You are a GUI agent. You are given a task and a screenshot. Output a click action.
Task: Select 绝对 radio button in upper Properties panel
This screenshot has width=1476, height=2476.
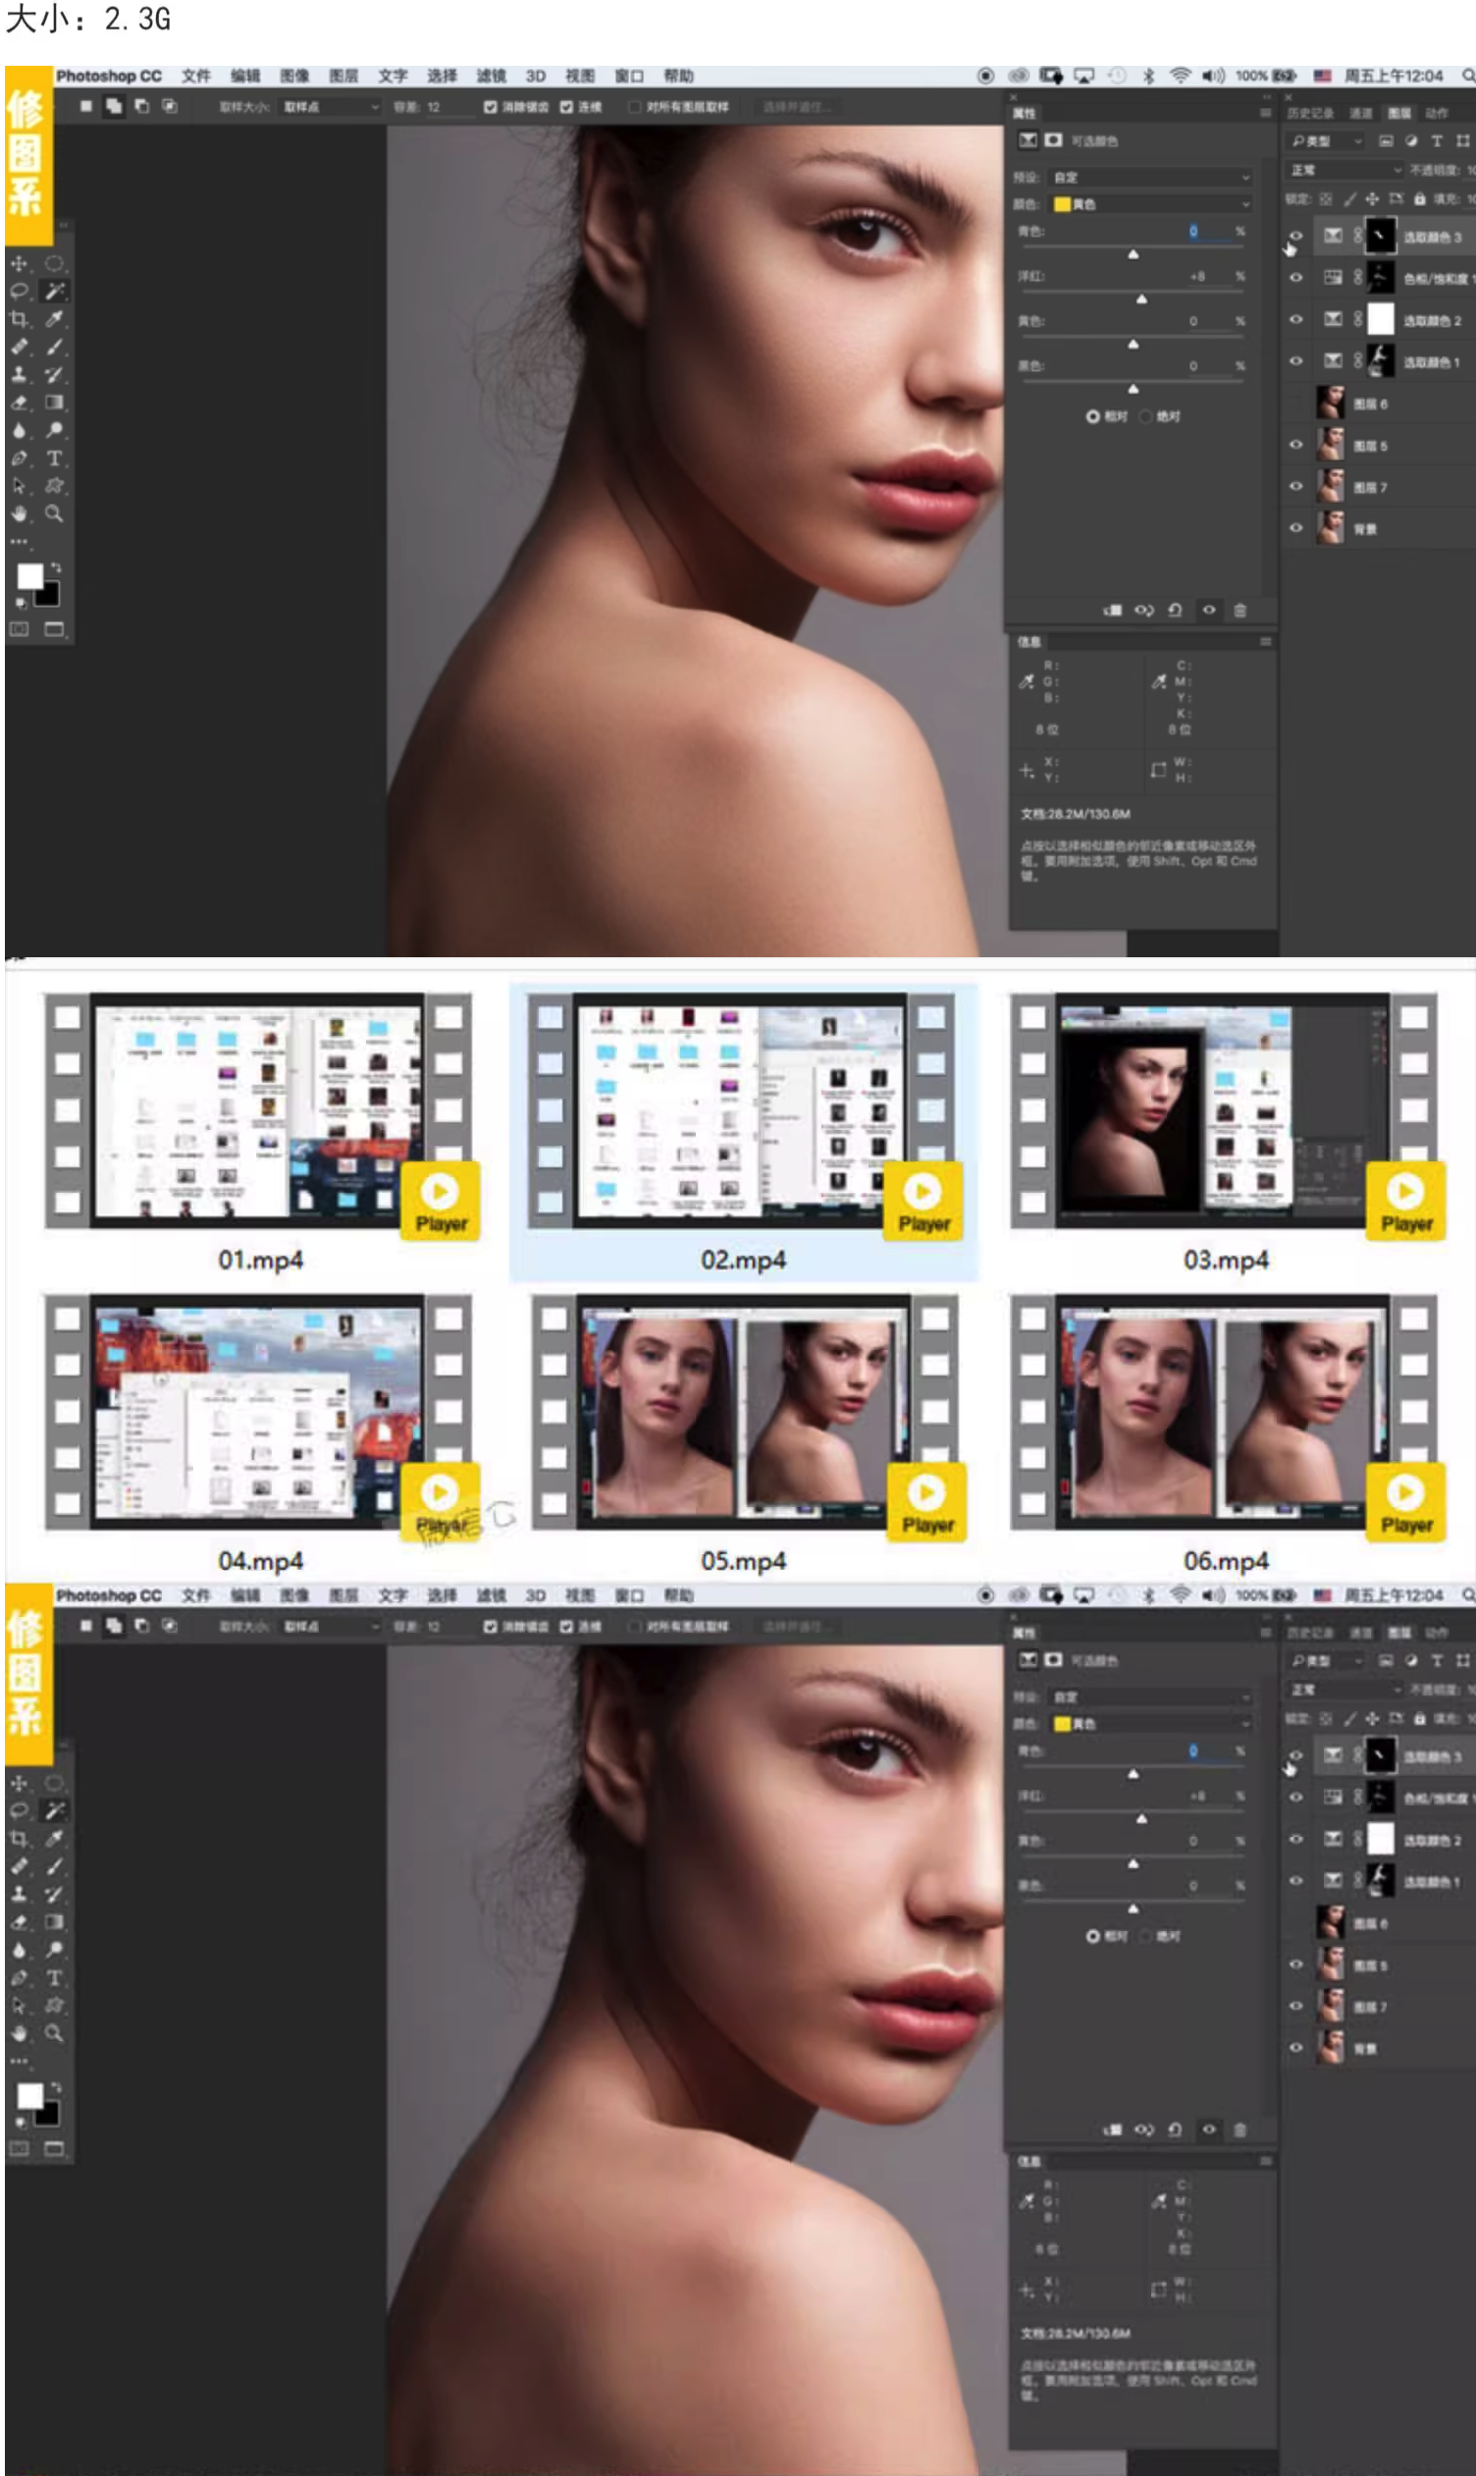[x=1146, y=416]
